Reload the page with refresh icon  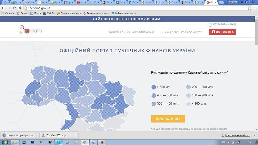pyautogui.click(x=14, y=8)
